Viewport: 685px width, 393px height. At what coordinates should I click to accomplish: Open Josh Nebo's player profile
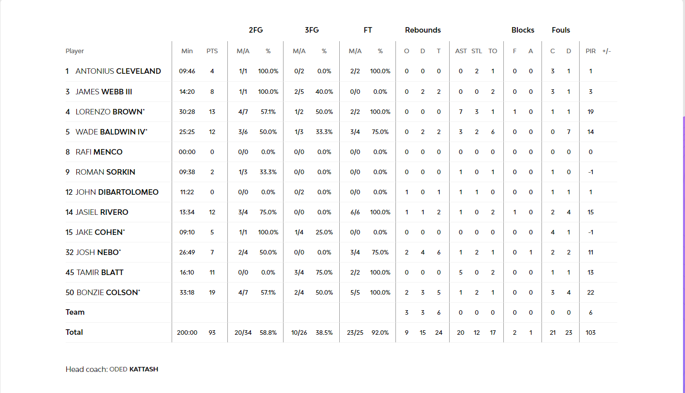[97, 252]
